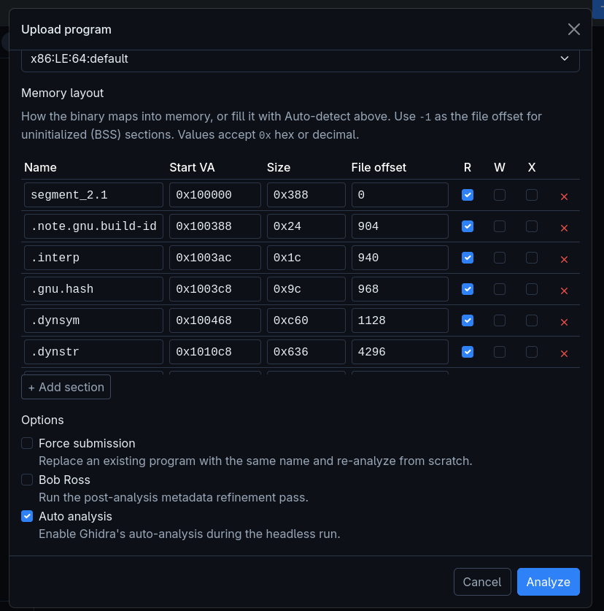Check the Force submission option
The image size is (604, 611).
click(27, 443)
